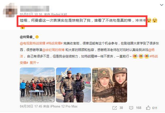The image size is (165, 113).
Task: Open the post options chevron menu
Action: 162,5
